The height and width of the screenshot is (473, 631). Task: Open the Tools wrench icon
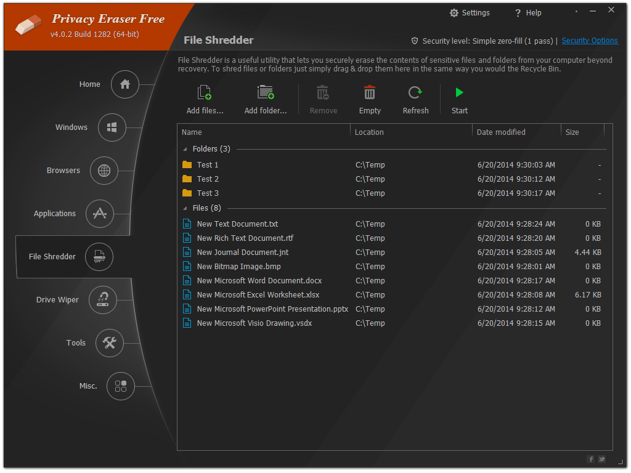click(x=110, y=343)
